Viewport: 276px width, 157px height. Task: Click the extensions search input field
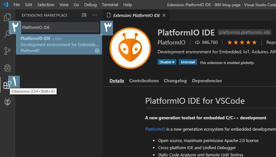(x=60, y=28)
